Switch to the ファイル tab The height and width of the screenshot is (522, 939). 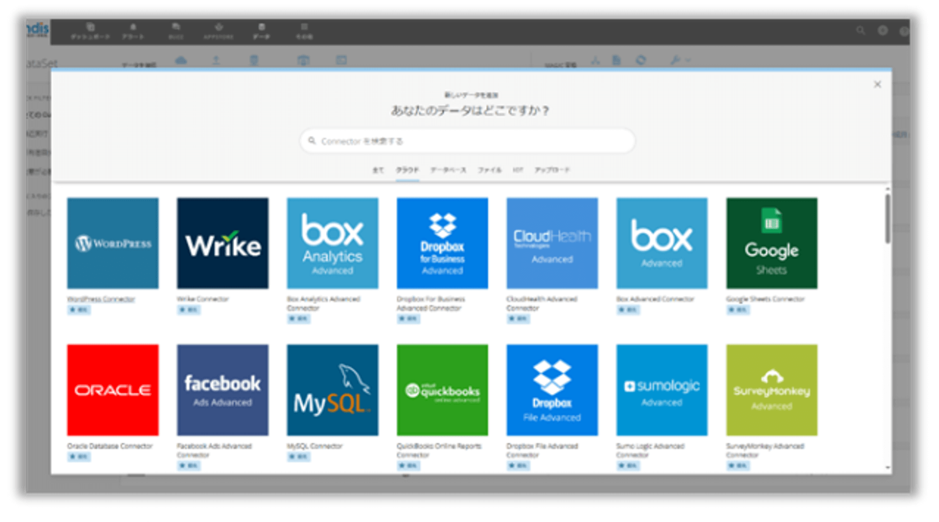click(x=490, y=170)
